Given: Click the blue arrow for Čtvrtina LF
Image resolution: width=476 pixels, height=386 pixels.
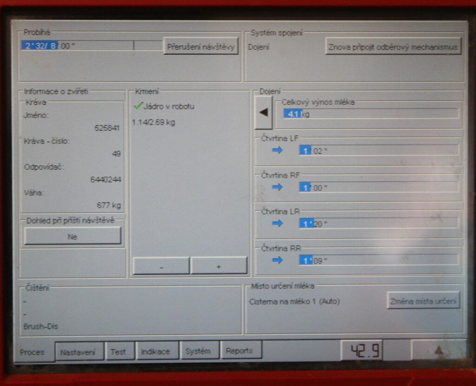Looking at the screenshot, I should [278, 150].
